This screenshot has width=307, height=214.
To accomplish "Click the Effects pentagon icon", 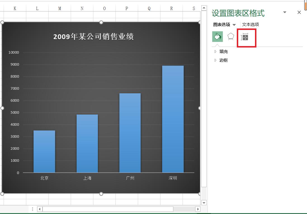I will (231, 37).
